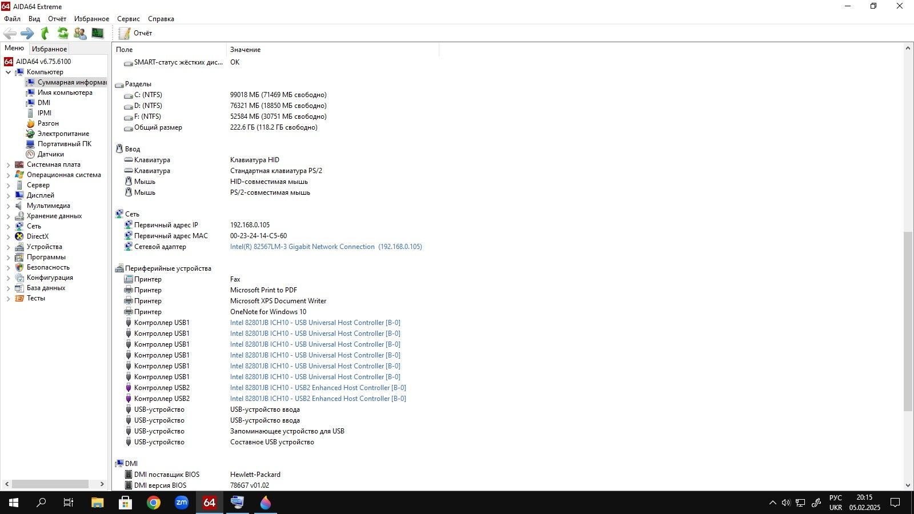Viewport: 914px width, 514px height.
Task: Open the Избранное menu in menu bar
Action: 91,19
